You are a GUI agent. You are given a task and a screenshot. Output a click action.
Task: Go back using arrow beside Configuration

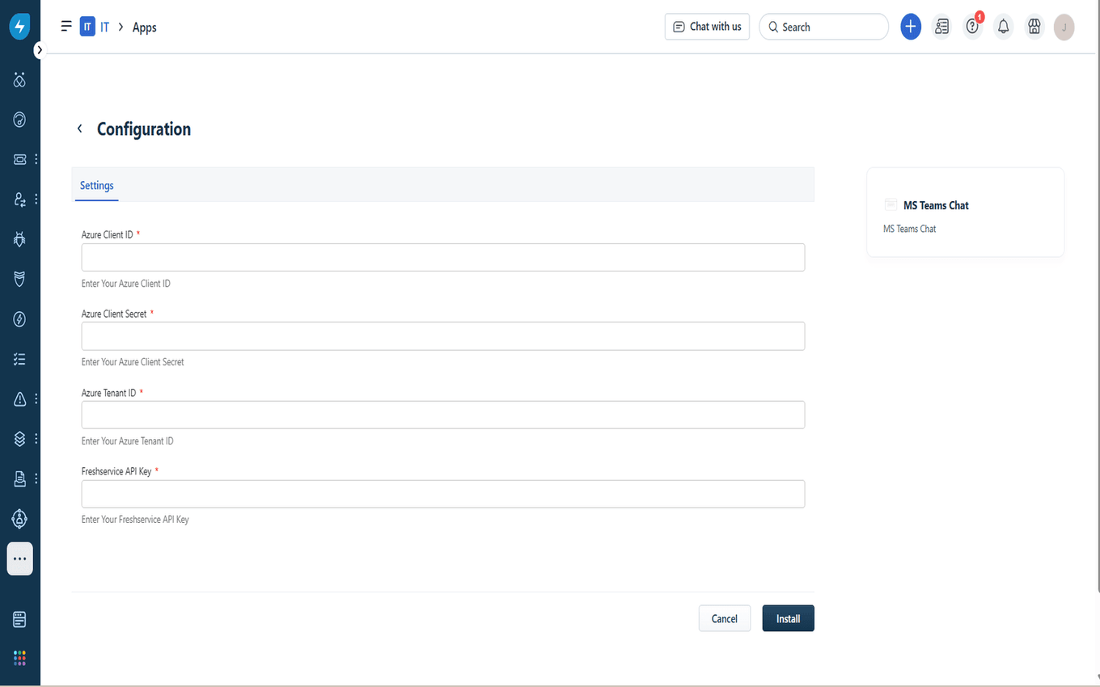coord(79,129)
